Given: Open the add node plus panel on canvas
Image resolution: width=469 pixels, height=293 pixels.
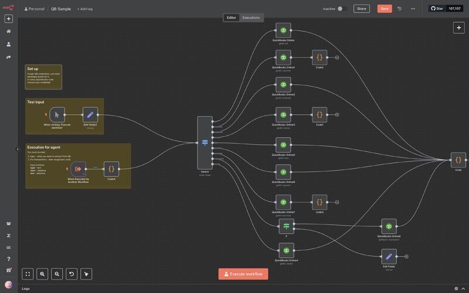Looking at the screenshot, I should point(458,28).
